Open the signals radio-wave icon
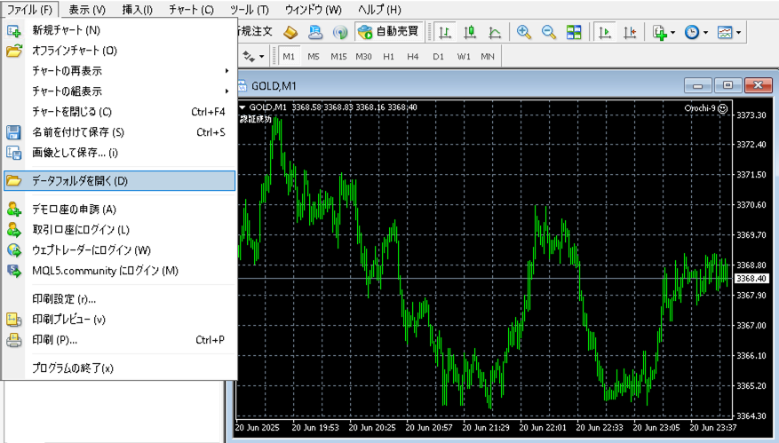779x443 pixels. point(340,32)
